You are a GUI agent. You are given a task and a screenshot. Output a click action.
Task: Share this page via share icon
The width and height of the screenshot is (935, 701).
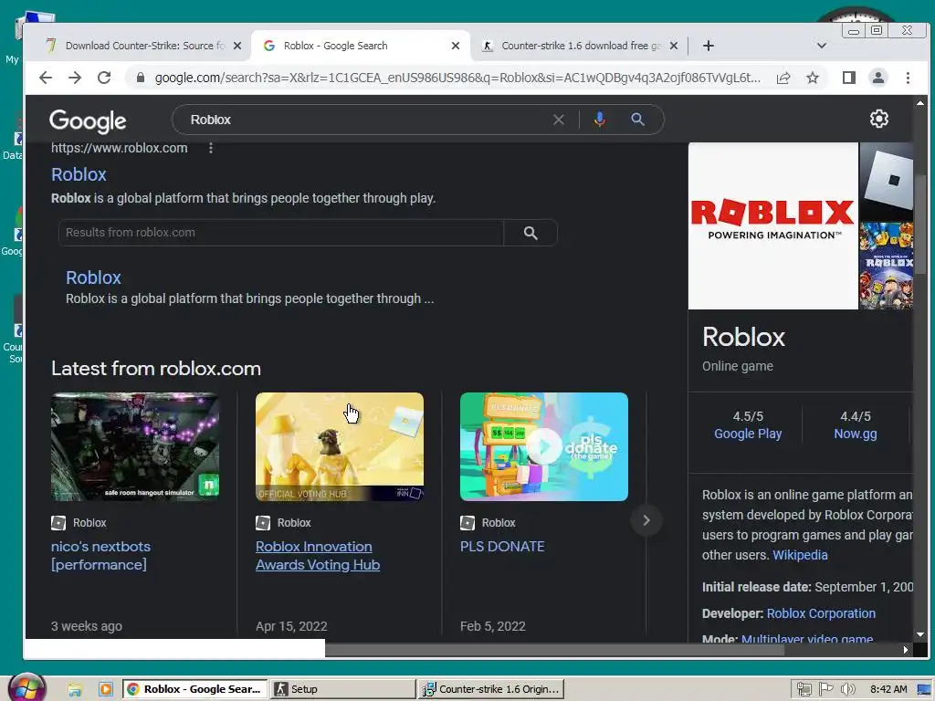783,78
